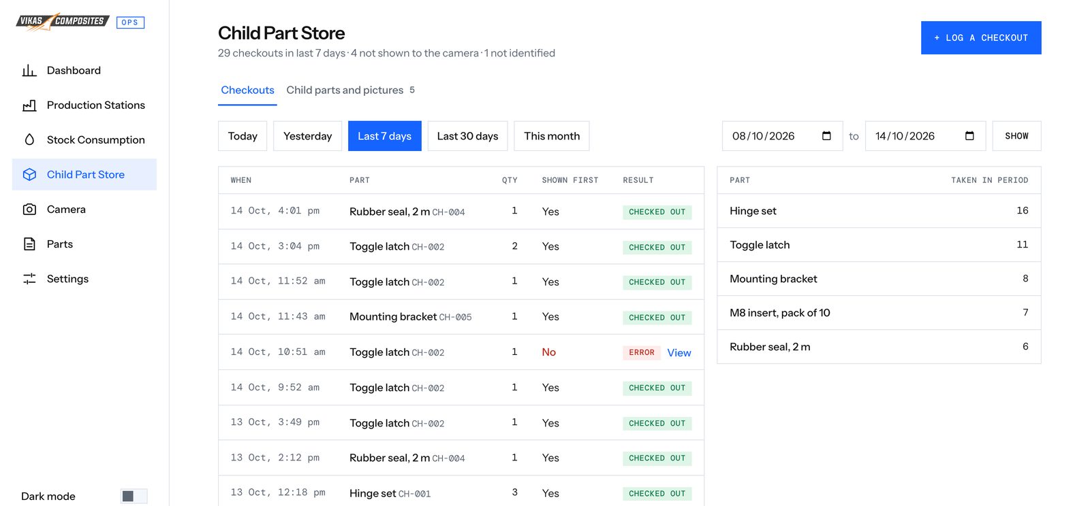1090x506 pixels.
Task: Click Mounting bracket in the summary table
Action: (773, 279)
